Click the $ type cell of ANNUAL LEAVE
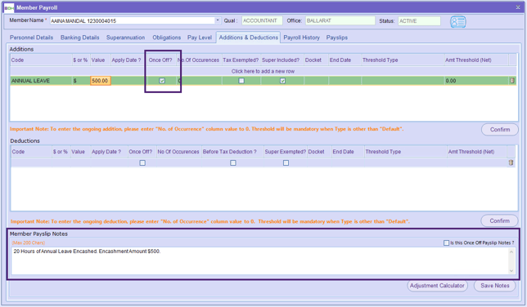 pos(81,81)
